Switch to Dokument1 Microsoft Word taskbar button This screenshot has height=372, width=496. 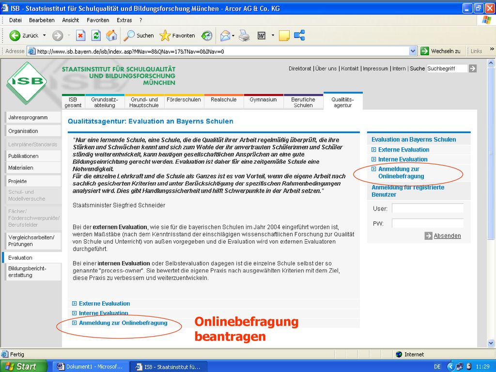pos(91,367)
